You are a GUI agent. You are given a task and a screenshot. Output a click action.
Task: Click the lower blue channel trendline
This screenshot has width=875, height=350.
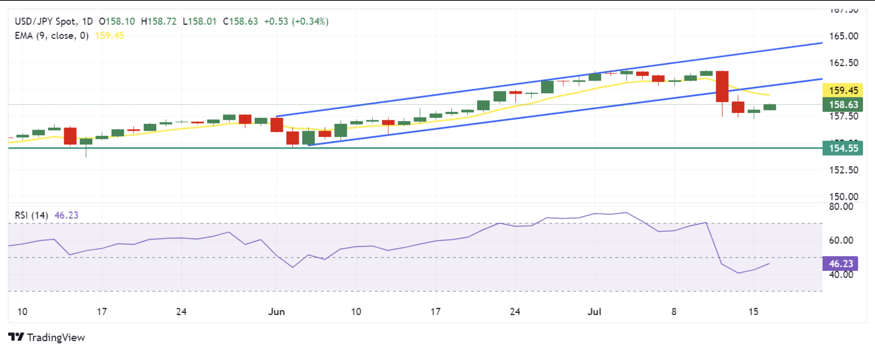(x=565, y=112)
